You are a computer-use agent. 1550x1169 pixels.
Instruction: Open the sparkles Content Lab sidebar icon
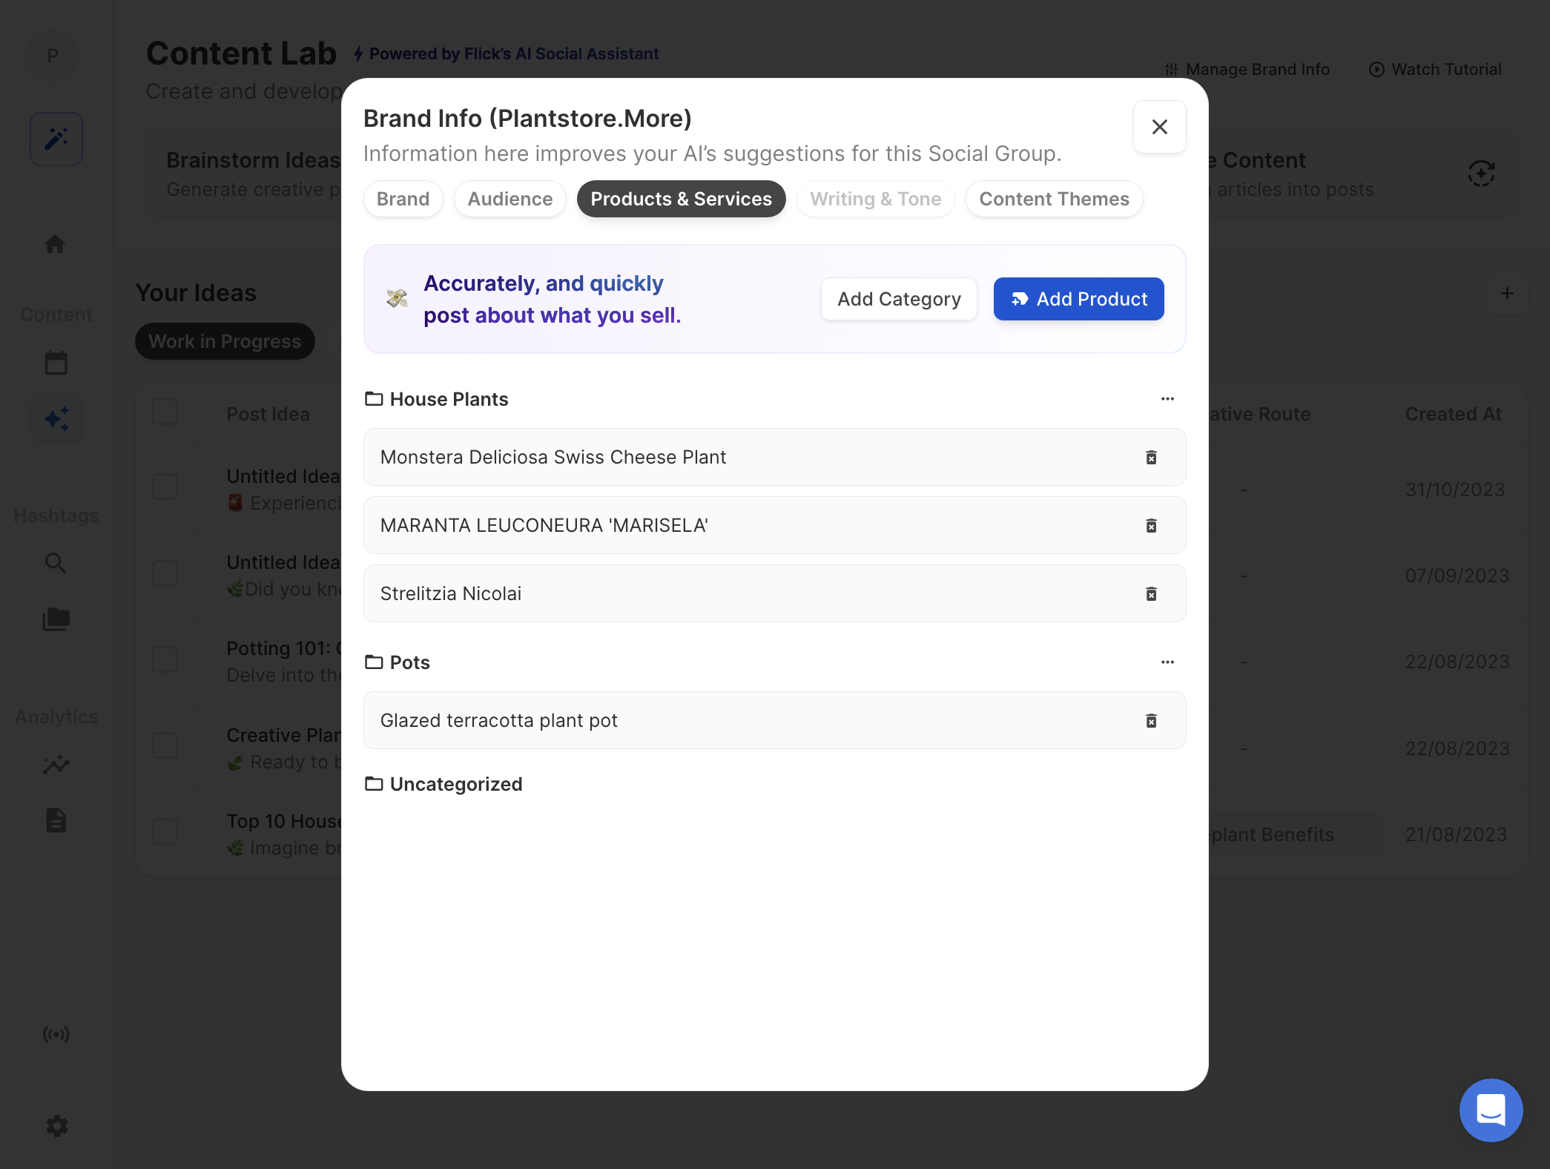[x=56, y=419]
